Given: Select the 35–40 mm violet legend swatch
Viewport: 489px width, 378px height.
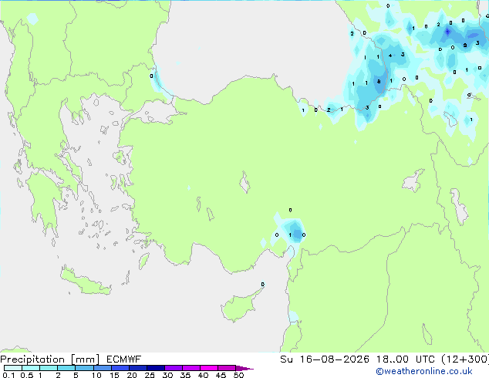Looking at the screenshot, I should point(191,368).
